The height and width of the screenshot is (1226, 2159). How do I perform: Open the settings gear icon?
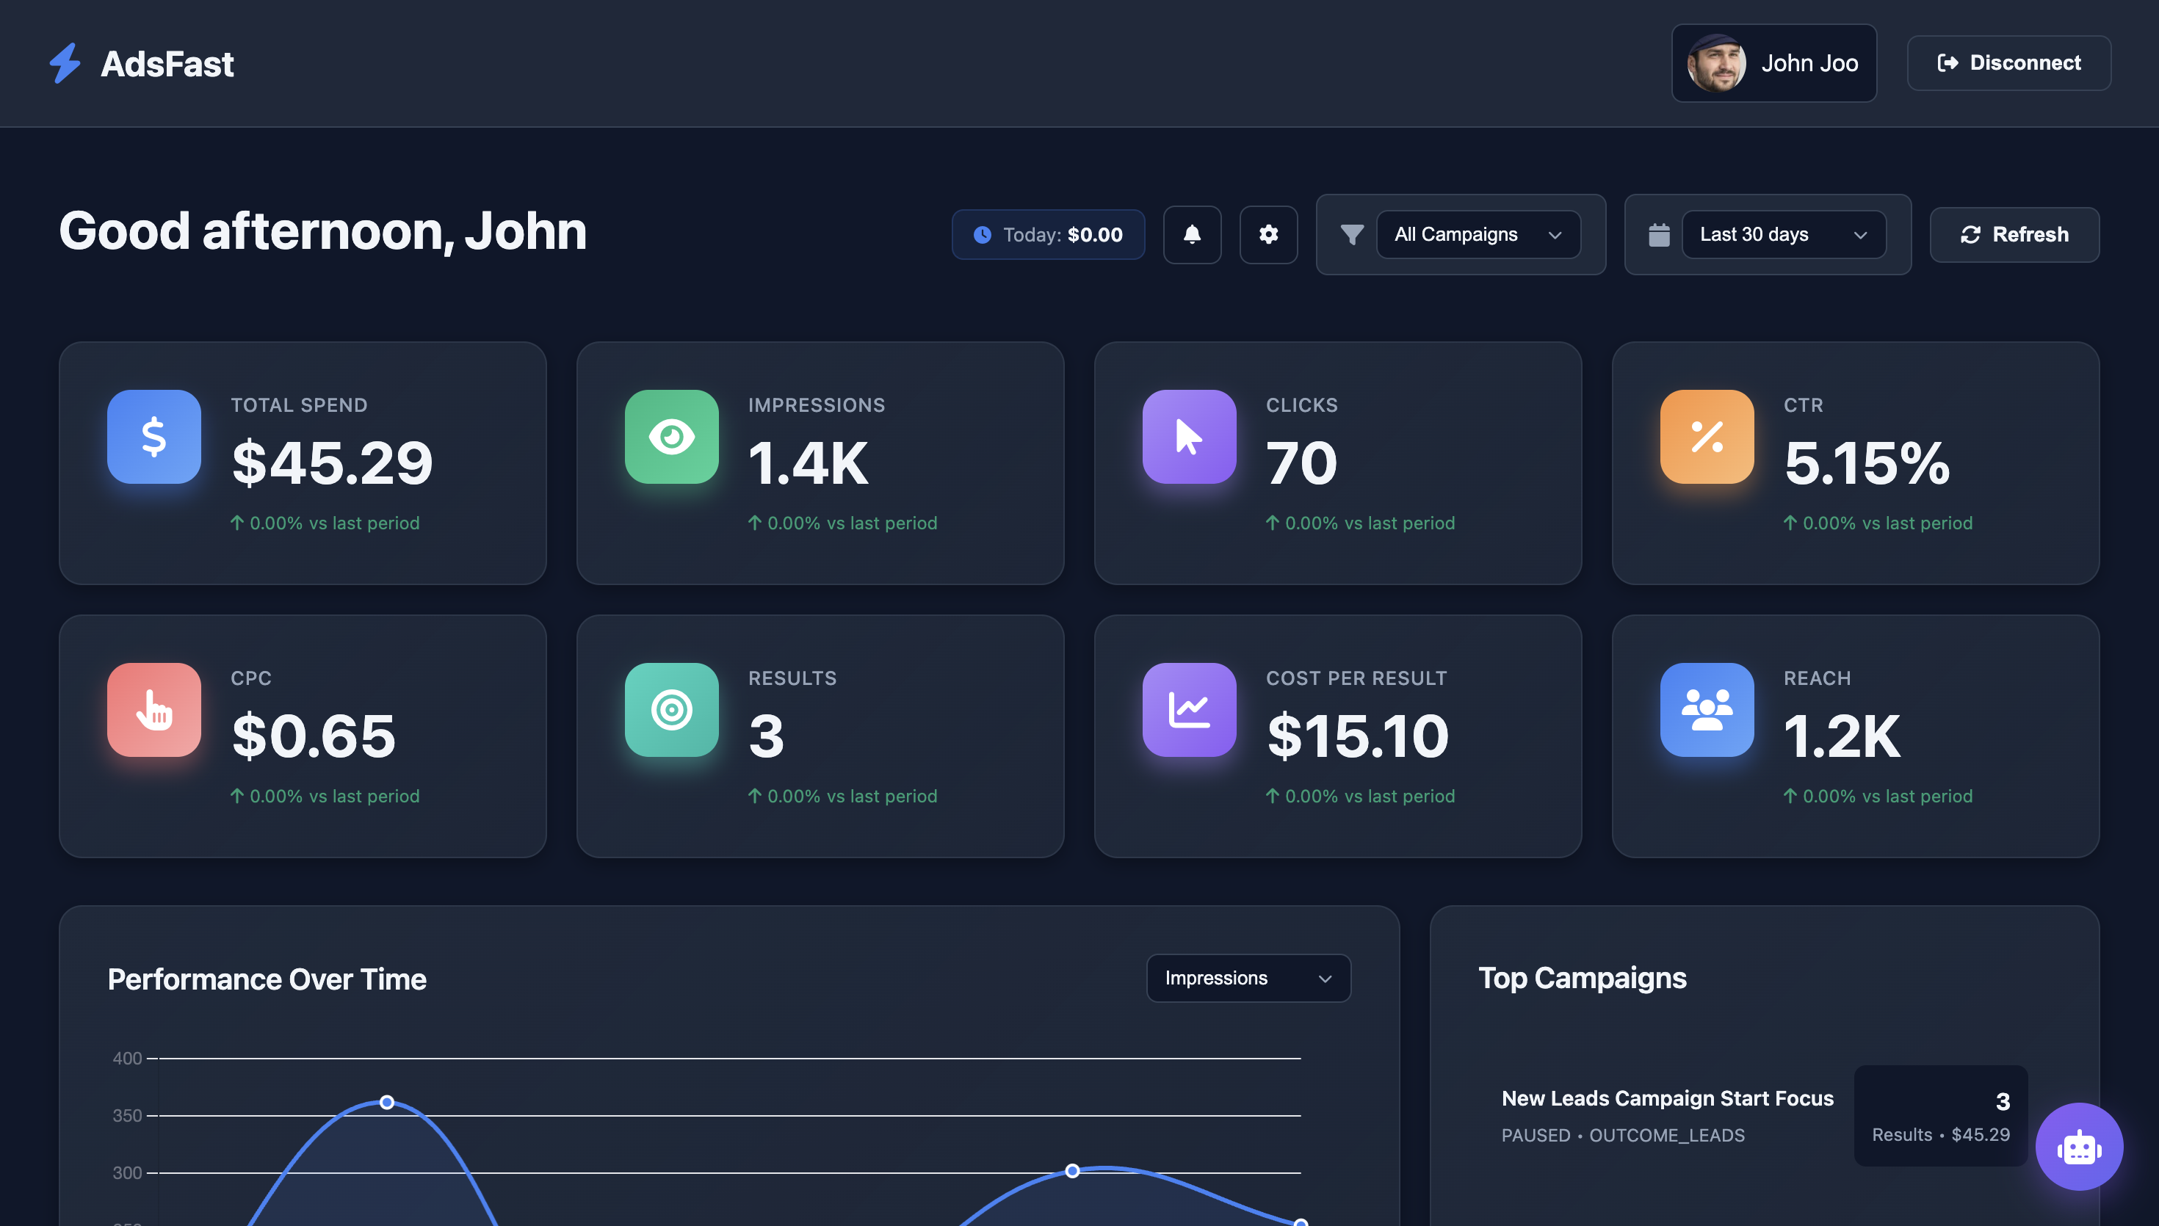pos(1268,234)
